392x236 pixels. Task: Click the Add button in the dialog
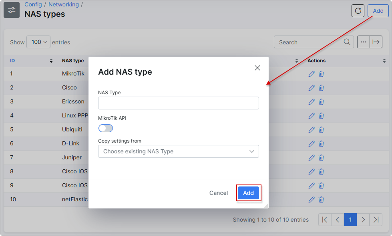tap(249, 192)
